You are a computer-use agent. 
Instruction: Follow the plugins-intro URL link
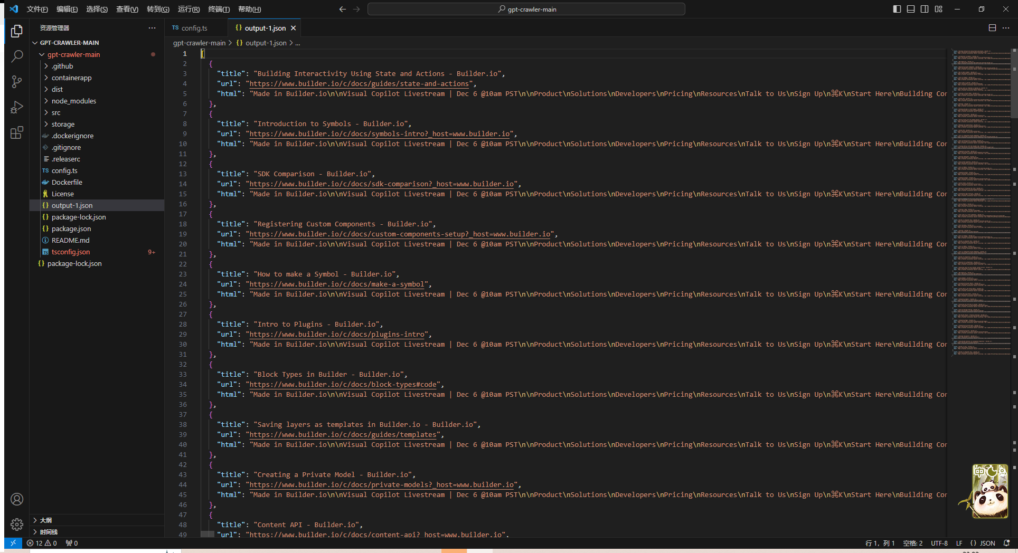coord(337,334)
